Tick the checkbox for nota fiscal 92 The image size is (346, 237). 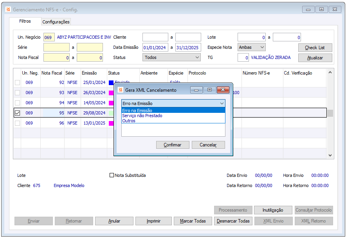click(18, 82)
